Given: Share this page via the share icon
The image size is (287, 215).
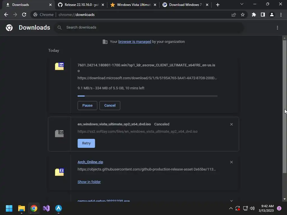Looking at the screenshot, I should (234, 15).
